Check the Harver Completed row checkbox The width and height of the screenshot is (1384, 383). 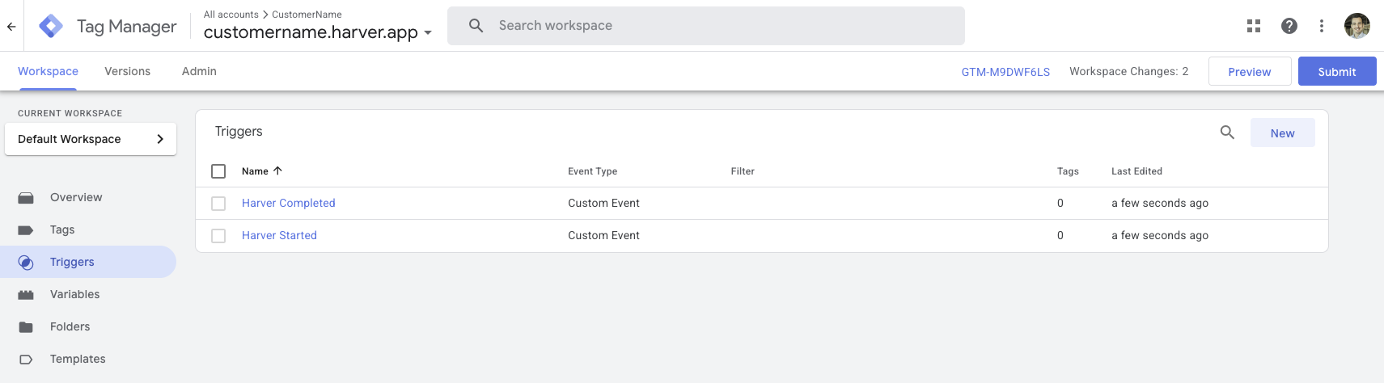pyautogui.click(x=218, y=204)
